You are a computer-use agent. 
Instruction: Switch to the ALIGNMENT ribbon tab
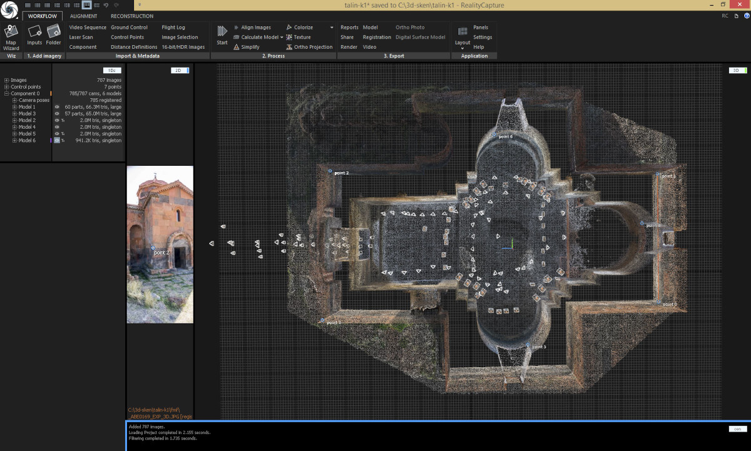(83, 16)
